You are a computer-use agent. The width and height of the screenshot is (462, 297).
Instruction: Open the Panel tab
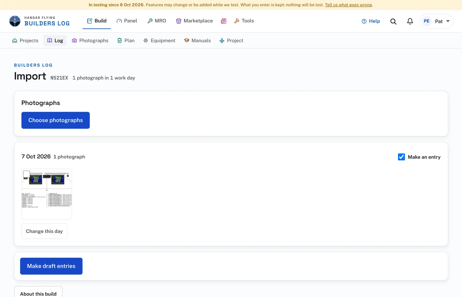coord(127,21)
